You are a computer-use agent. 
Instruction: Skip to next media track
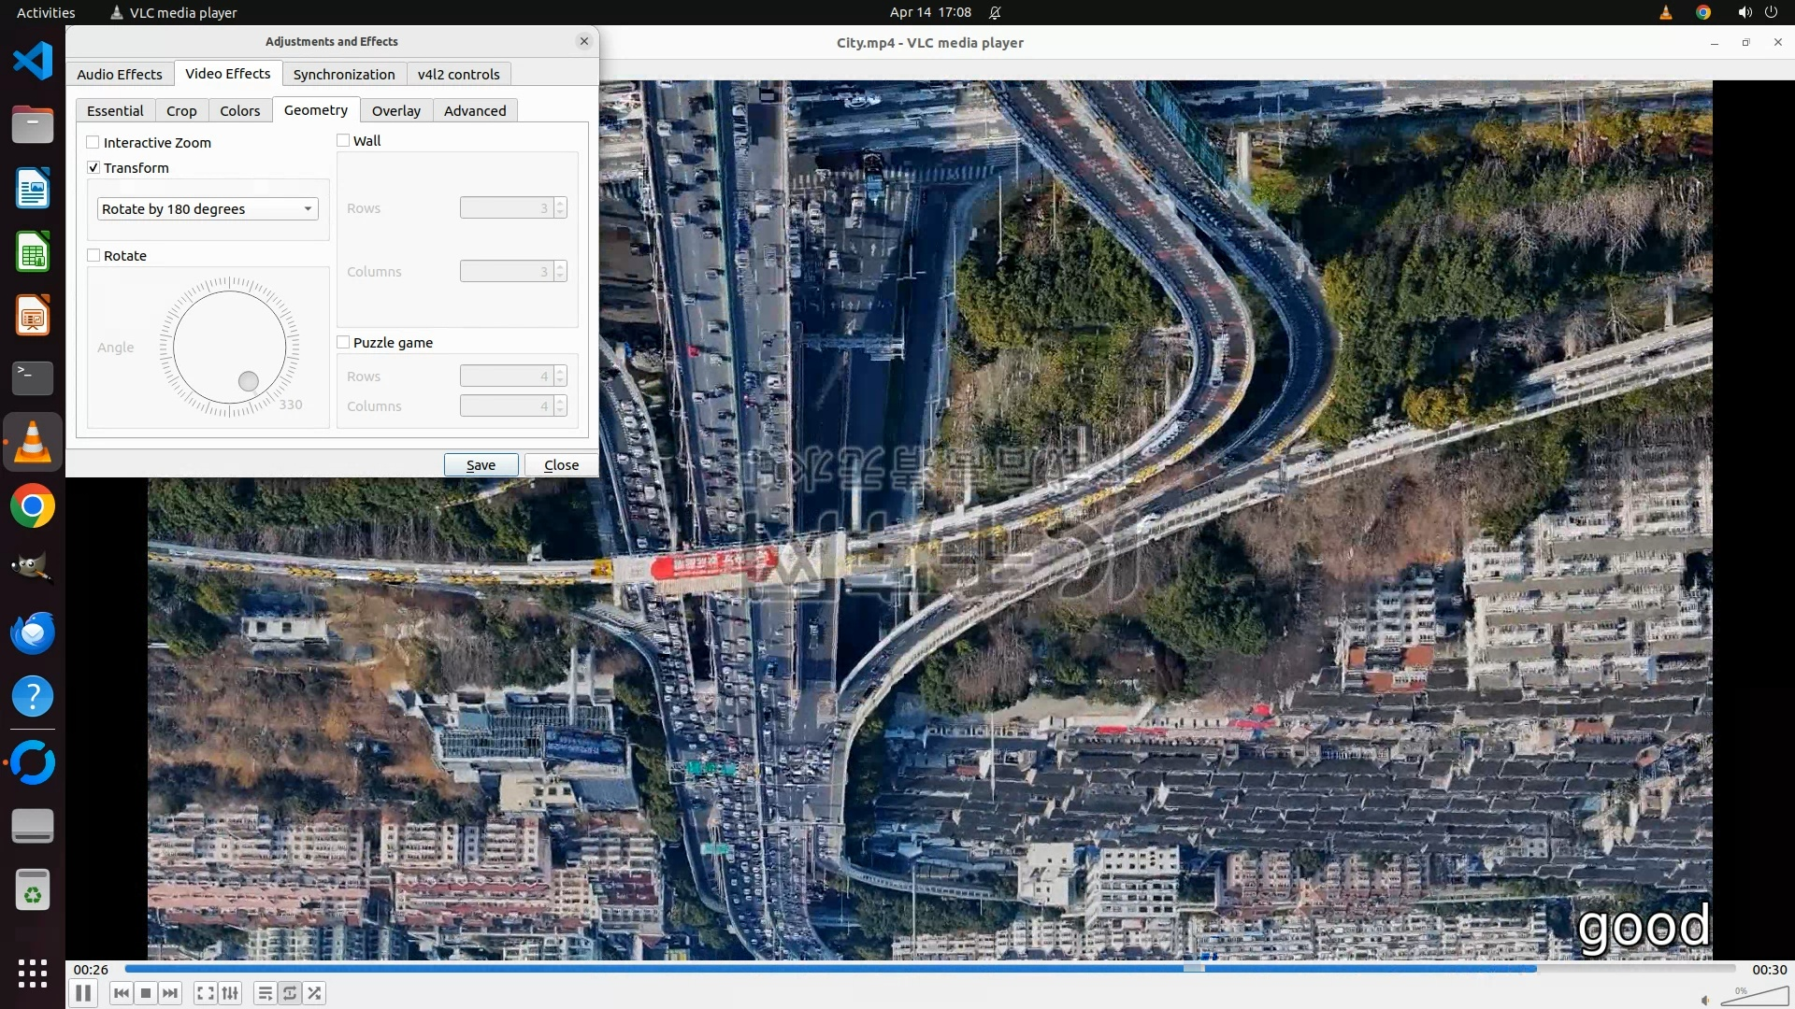point(170,993)
